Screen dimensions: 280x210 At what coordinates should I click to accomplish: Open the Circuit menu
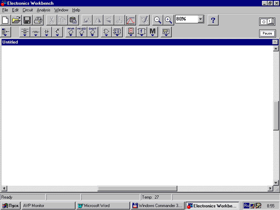pyautogui.click(x=28, y=10)
